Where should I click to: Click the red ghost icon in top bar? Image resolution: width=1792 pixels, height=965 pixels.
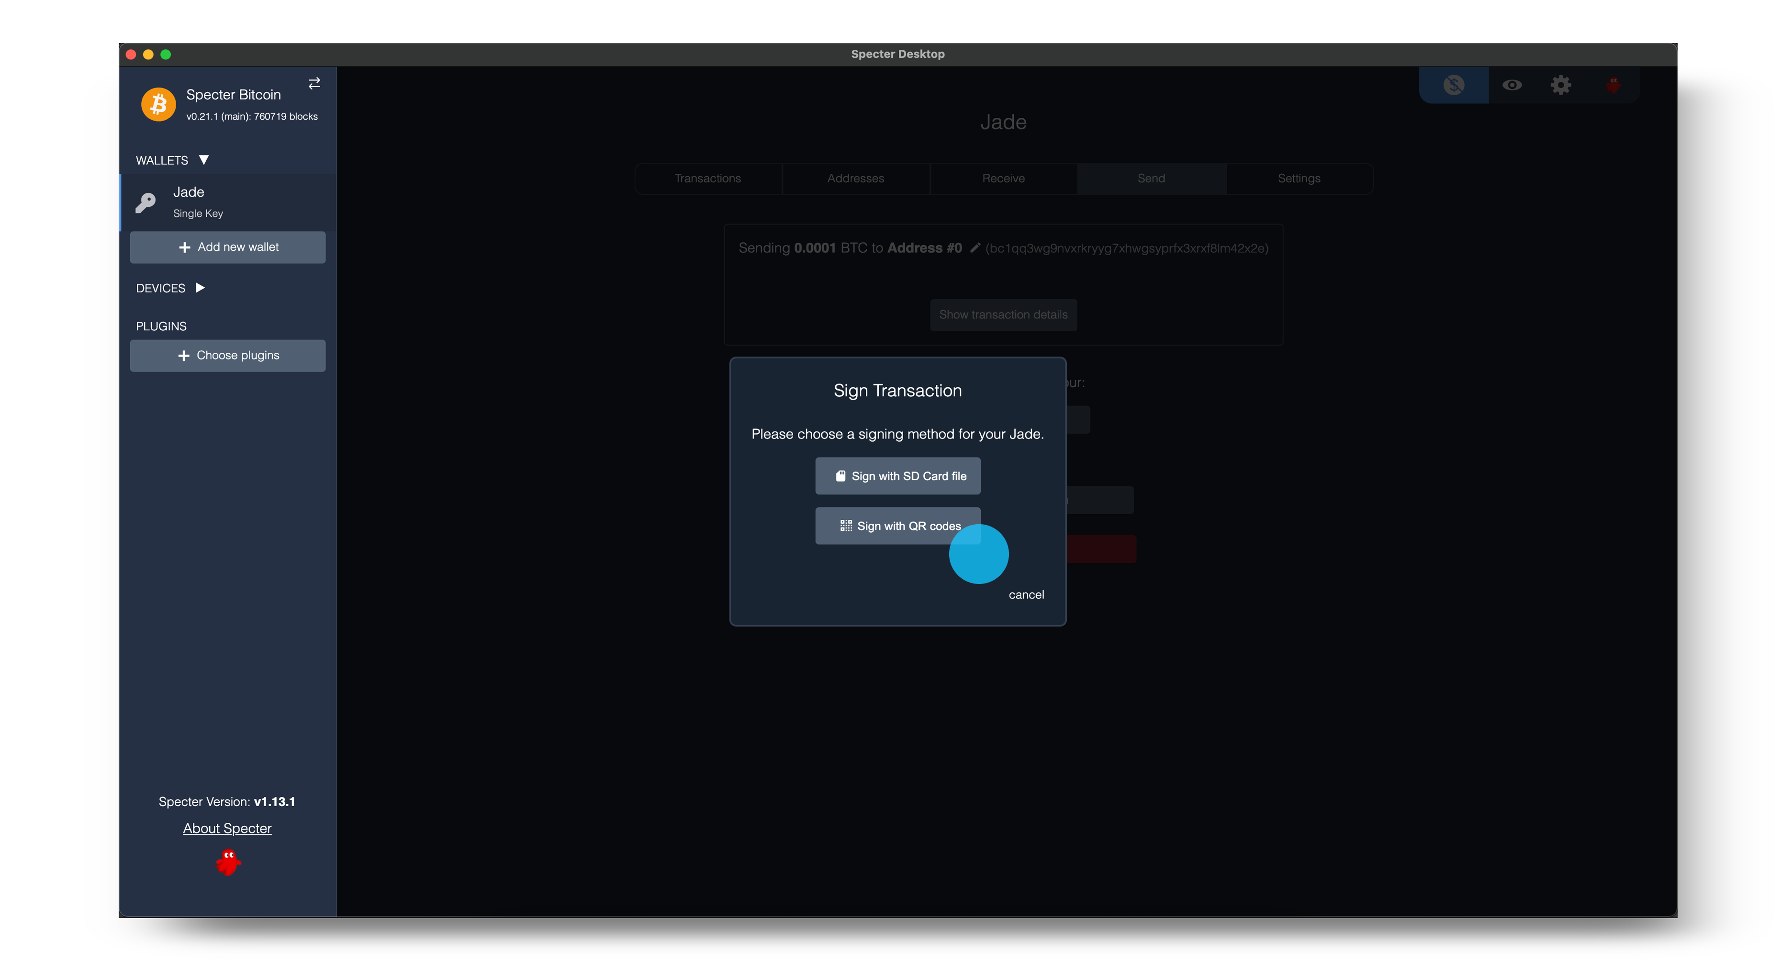pyautogui.click(x=1613, y=85)
